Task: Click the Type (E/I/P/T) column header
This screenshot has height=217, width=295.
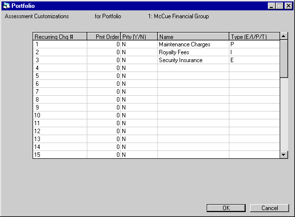Action: [255, 36]
